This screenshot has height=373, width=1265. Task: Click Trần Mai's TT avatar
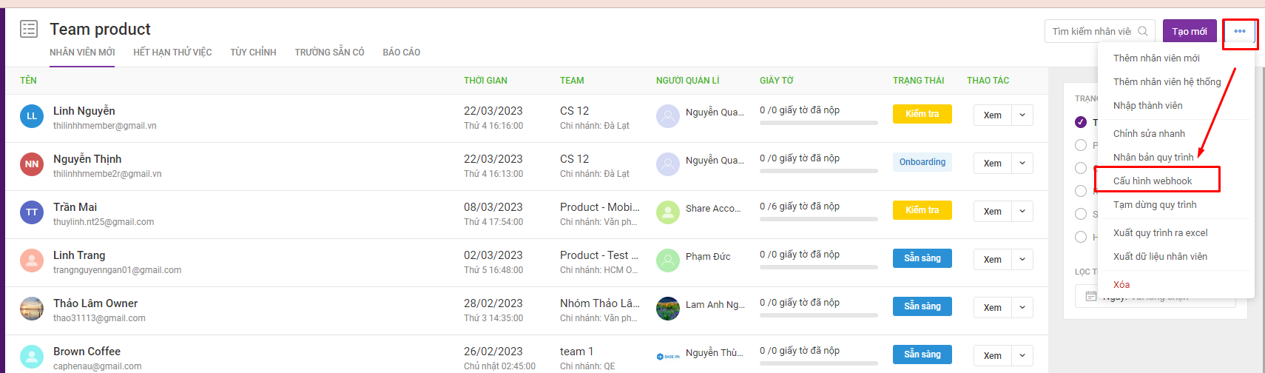click(32, 212)
